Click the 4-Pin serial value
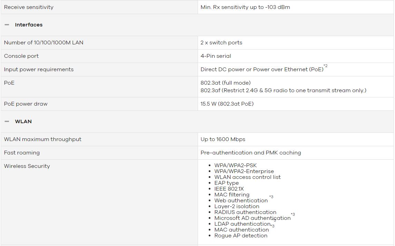The image size is (395, 246). pyautogui.click(x=216, y=56)
